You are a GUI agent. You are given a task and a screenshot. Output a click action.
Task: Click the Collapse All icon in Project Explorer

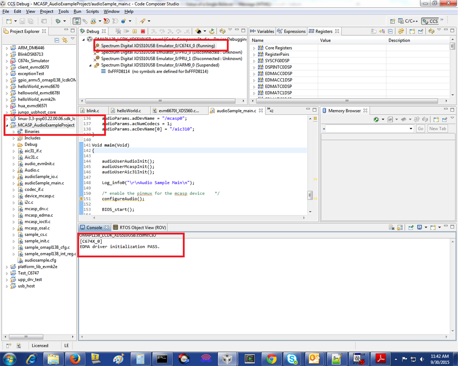[57, 40]
